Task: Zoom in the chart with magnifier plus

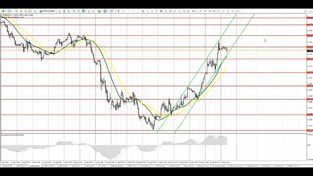Action: [x=74, y=11]
